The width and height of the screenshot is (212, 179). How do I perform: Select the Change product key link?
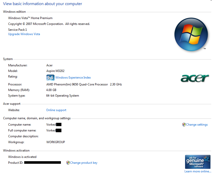[84, 163]
